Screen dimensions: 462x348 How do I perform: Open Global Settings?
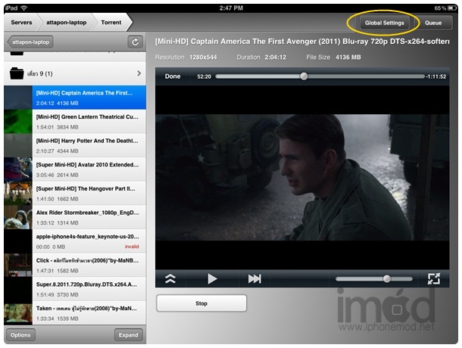383,23
